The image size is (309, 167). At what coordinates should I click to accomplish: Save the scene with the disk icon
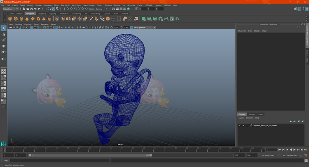[32, 9]
